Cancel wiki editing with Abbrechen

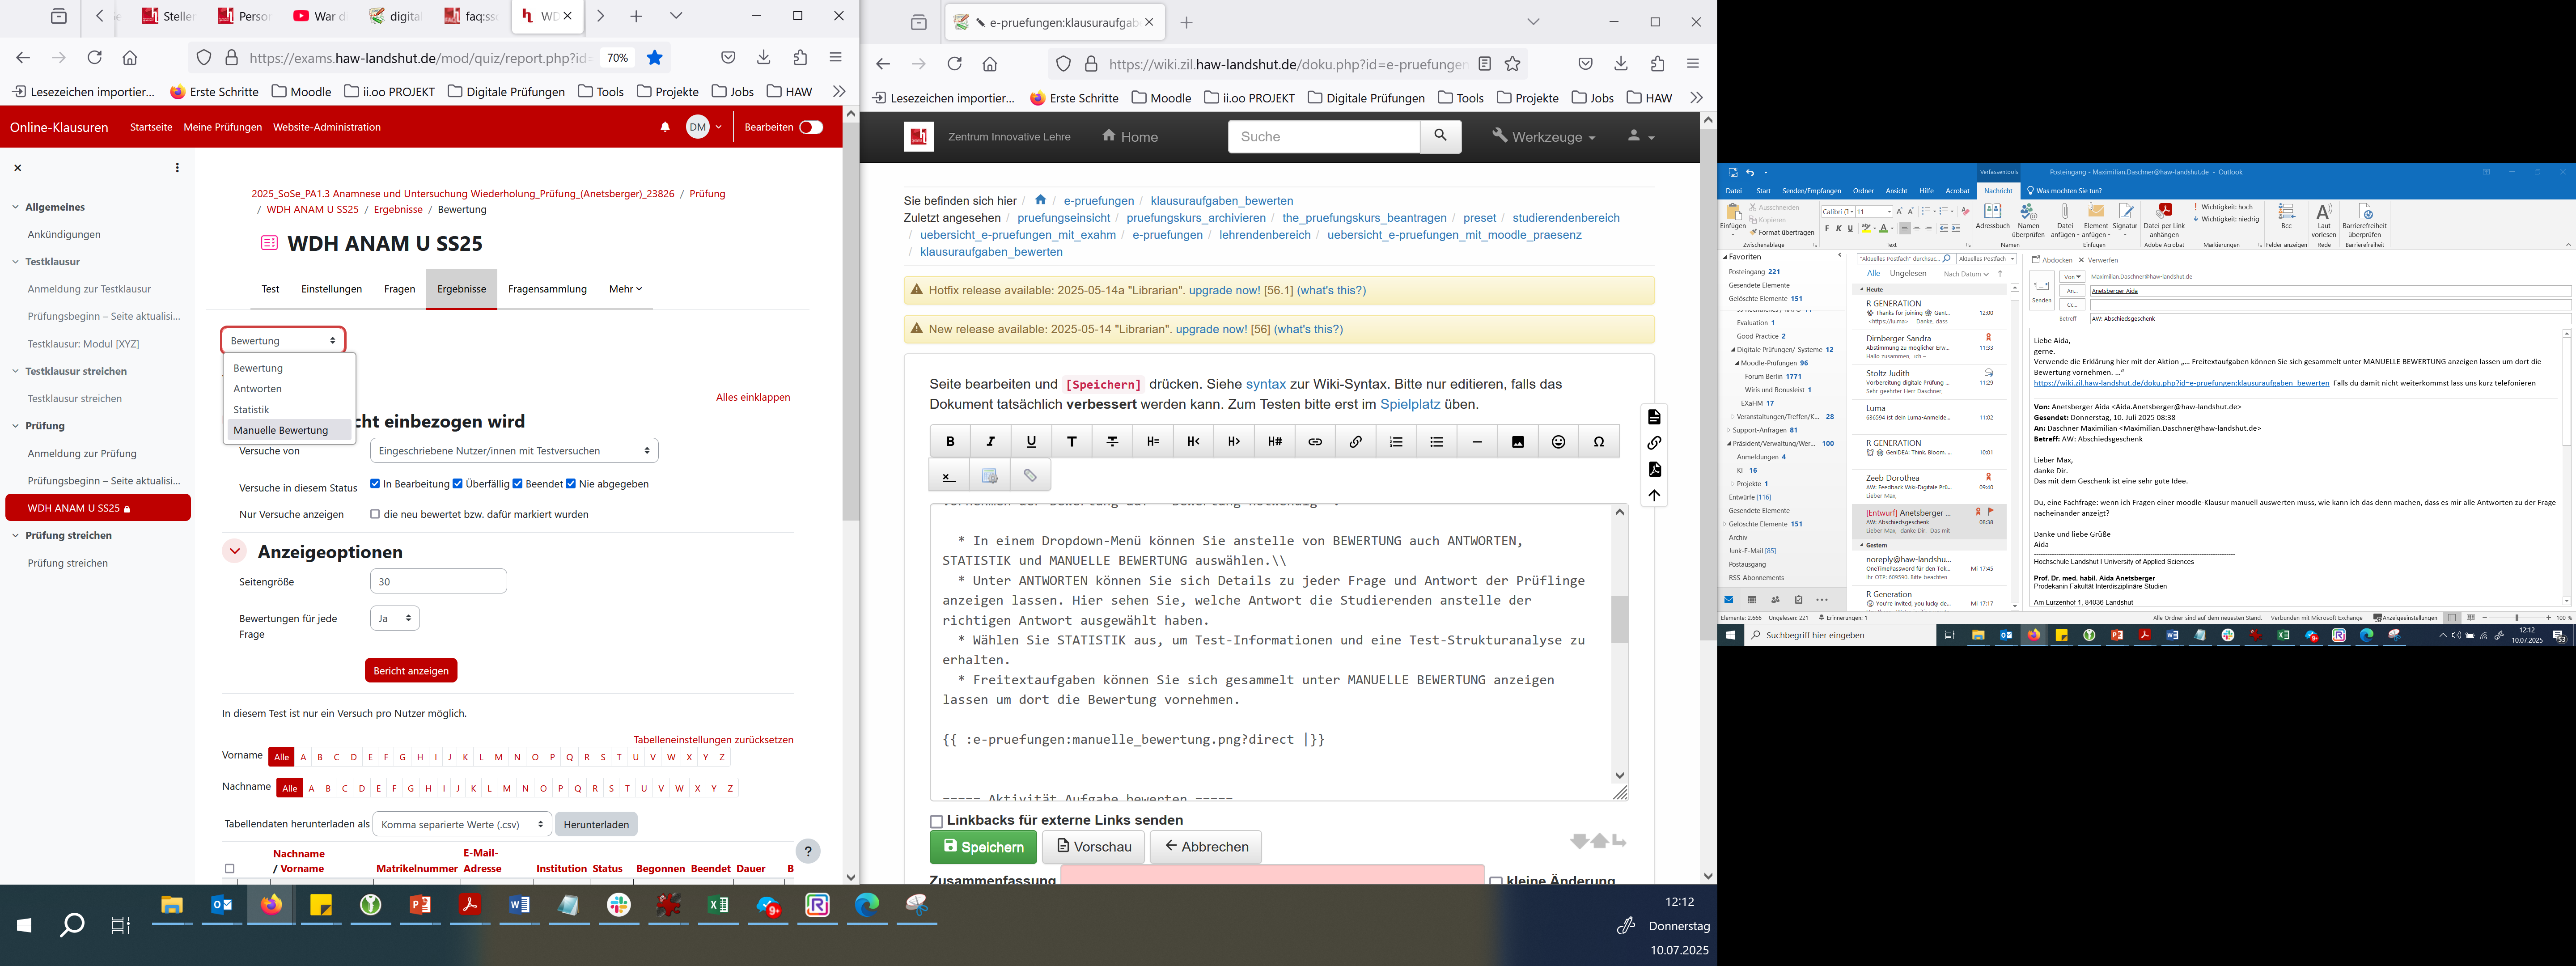(x=1206, y=847)
